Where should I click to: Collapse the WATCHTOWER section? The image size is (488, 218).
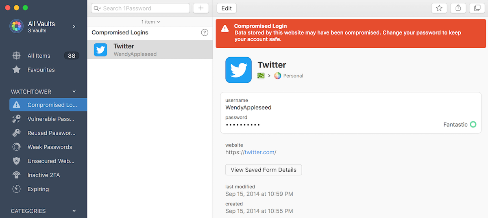point(74,92)
